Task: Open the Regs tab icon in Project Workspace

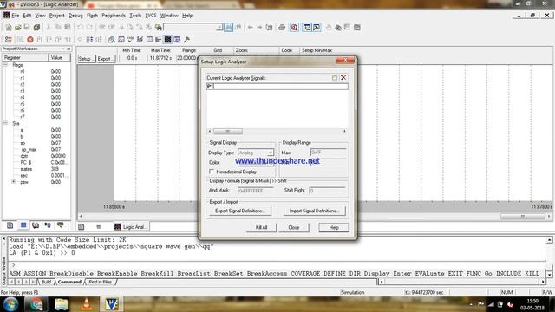Action: 23,225
